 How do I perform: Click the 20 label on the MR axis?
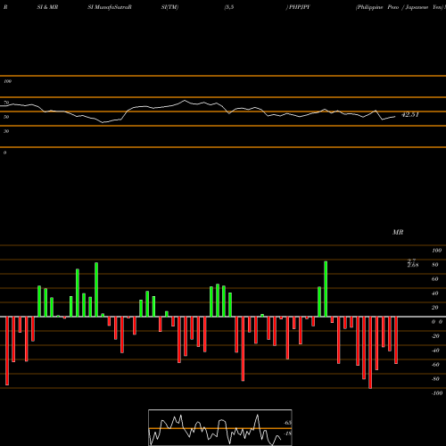tap(435, 308)
